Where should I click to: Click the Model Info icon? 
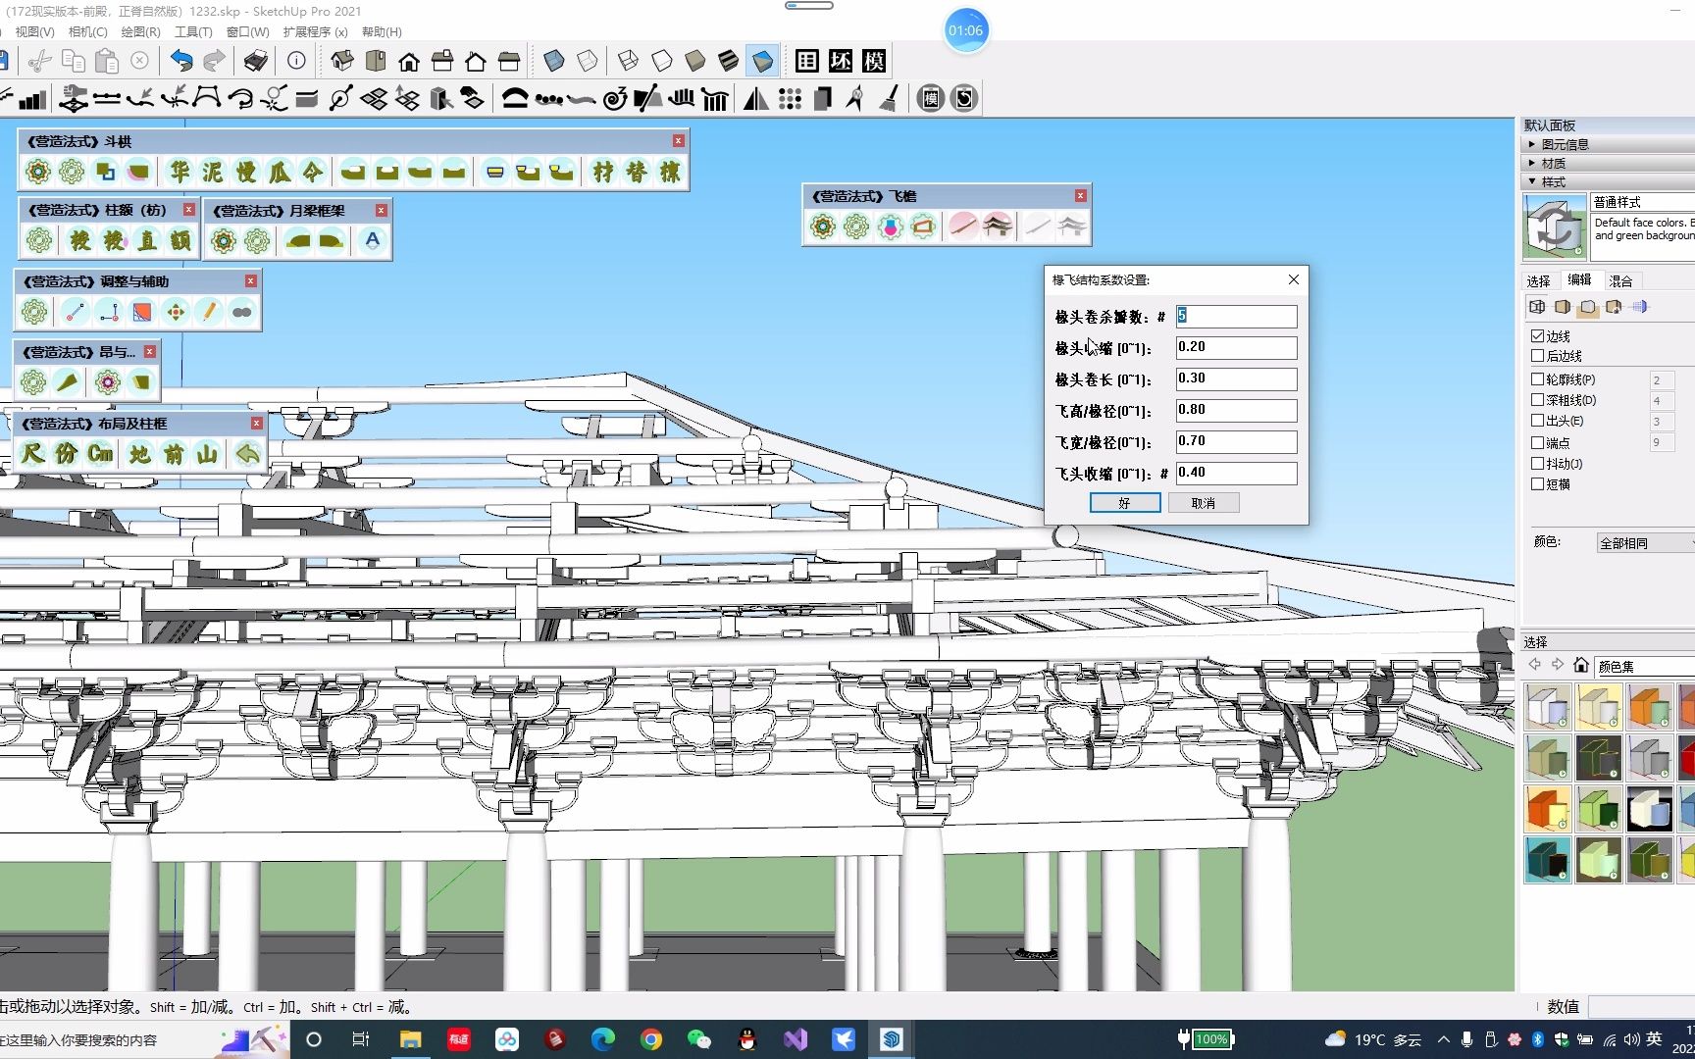coord(296,61)
